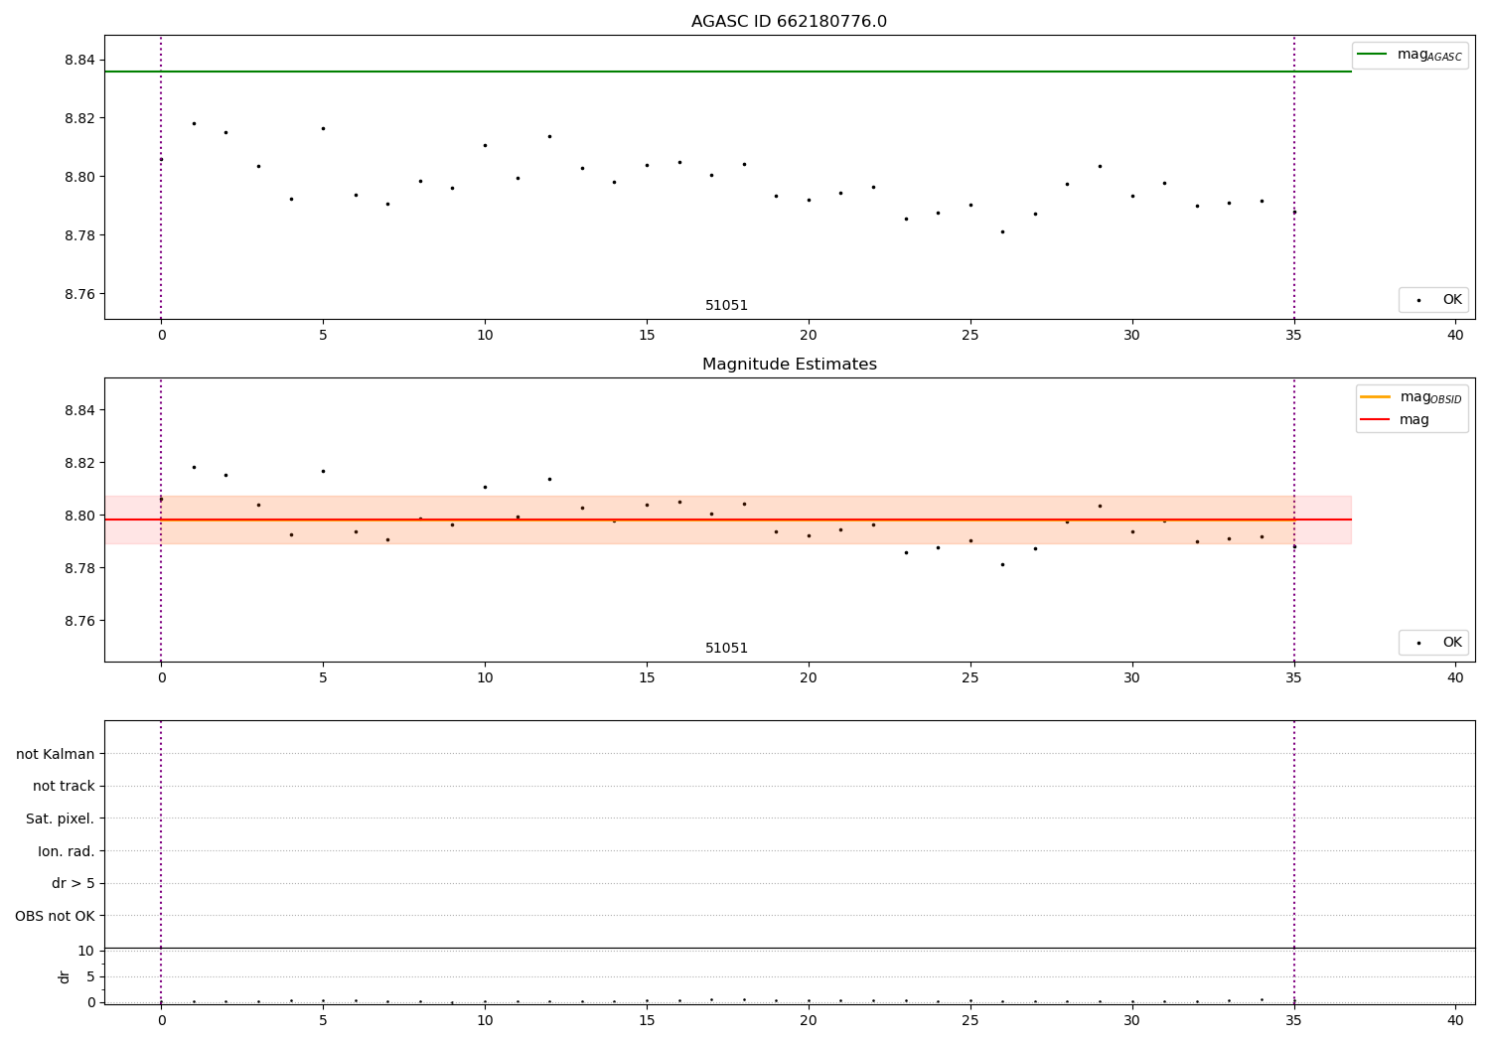
Task: Click lowest data point near x=26 in top plot
Action: point(1002,231)
